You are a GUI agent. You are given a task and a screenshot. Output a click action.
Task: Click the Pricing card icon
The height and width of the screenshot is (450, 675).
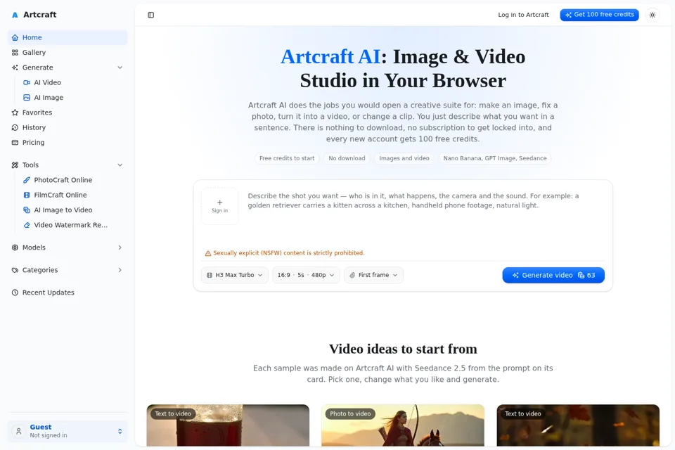(x=15, y=143)
